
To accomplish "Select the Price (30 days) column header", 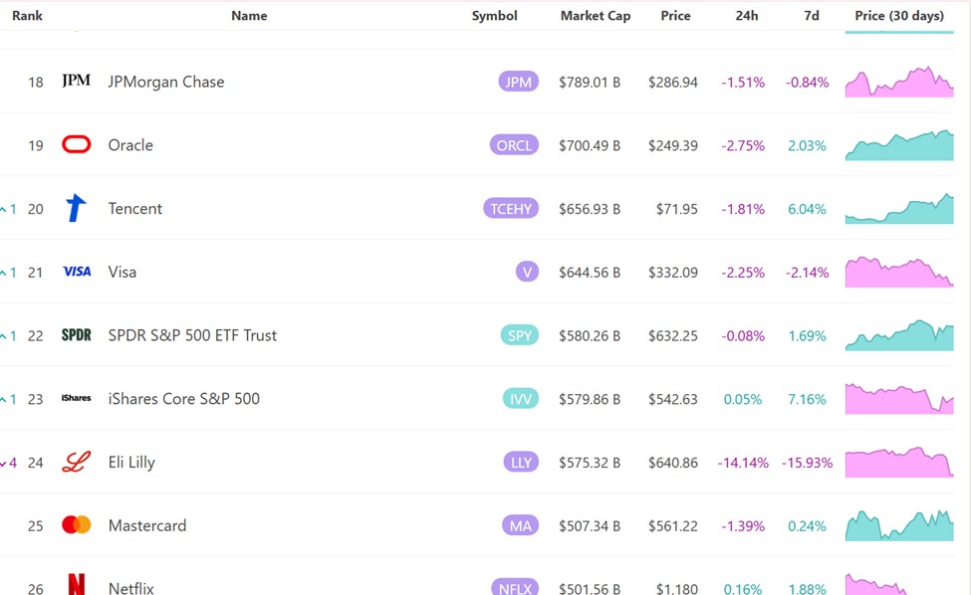I will (x=899, y=16).
